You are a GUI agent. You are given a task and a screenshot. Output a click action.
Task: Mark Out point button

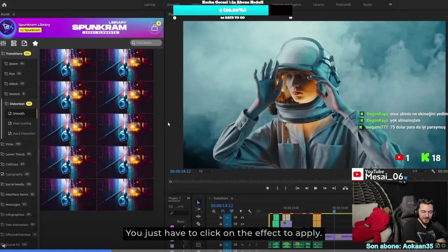[285, 188]
